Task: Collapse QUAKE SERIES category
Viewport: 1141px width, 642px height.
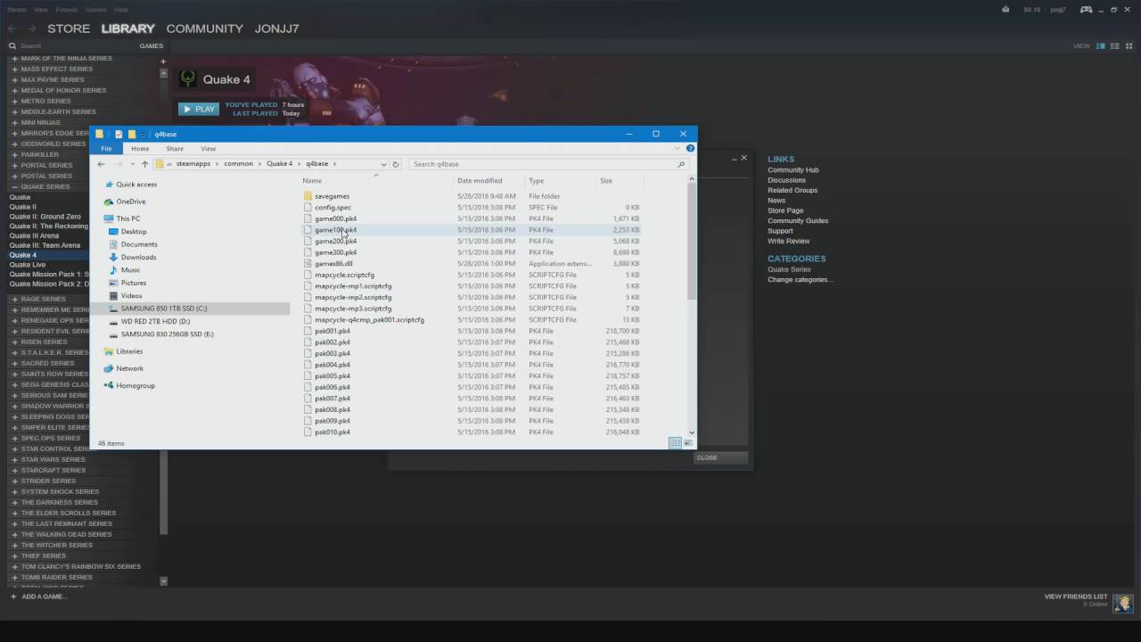Action: (x=14, y=186)
